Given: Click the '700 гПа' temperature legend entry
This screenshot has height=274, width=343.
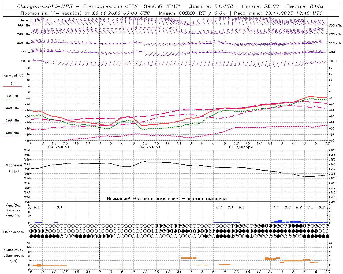Looking at the screenshot, I should pyautogui.click(x=13, y=121).
